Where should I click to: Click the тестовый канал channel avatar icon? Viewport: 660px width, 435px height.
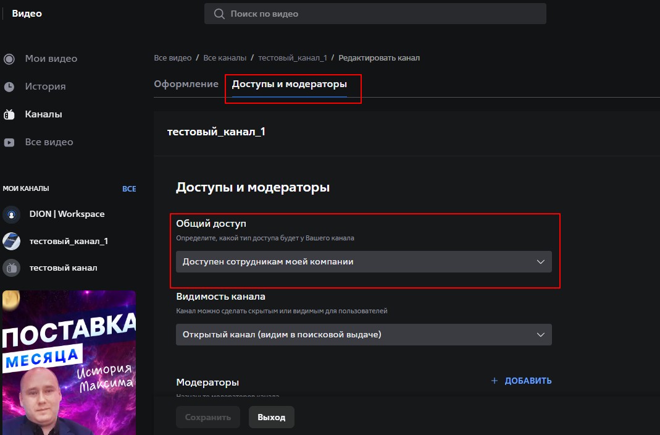click(x=12, y=268)
